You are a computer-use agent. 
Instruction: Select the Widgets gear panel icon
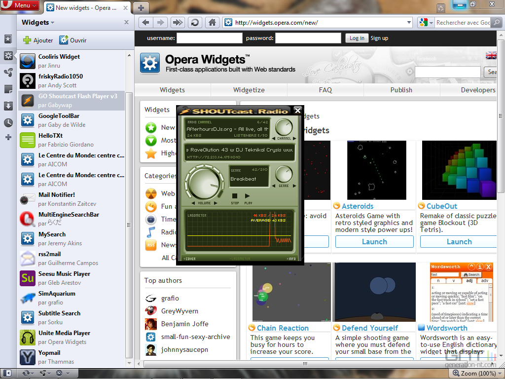click(x=8, y=56)
